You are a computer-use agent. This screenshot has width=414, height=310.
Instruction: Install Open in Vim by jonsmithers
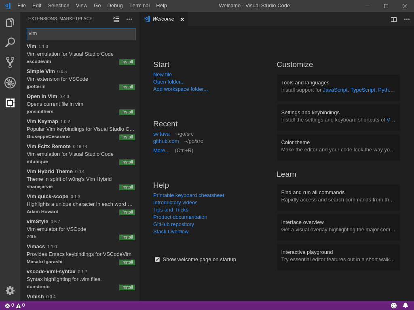pyautogui.click(x=127, y=112)
